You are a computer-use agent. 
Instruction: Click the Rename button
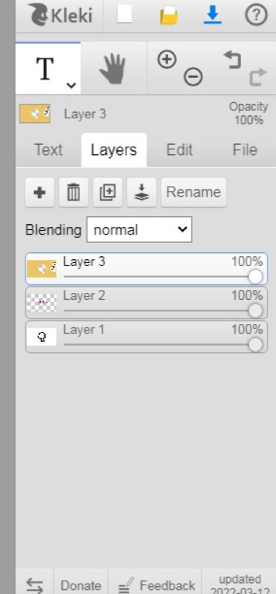(194, 192)
